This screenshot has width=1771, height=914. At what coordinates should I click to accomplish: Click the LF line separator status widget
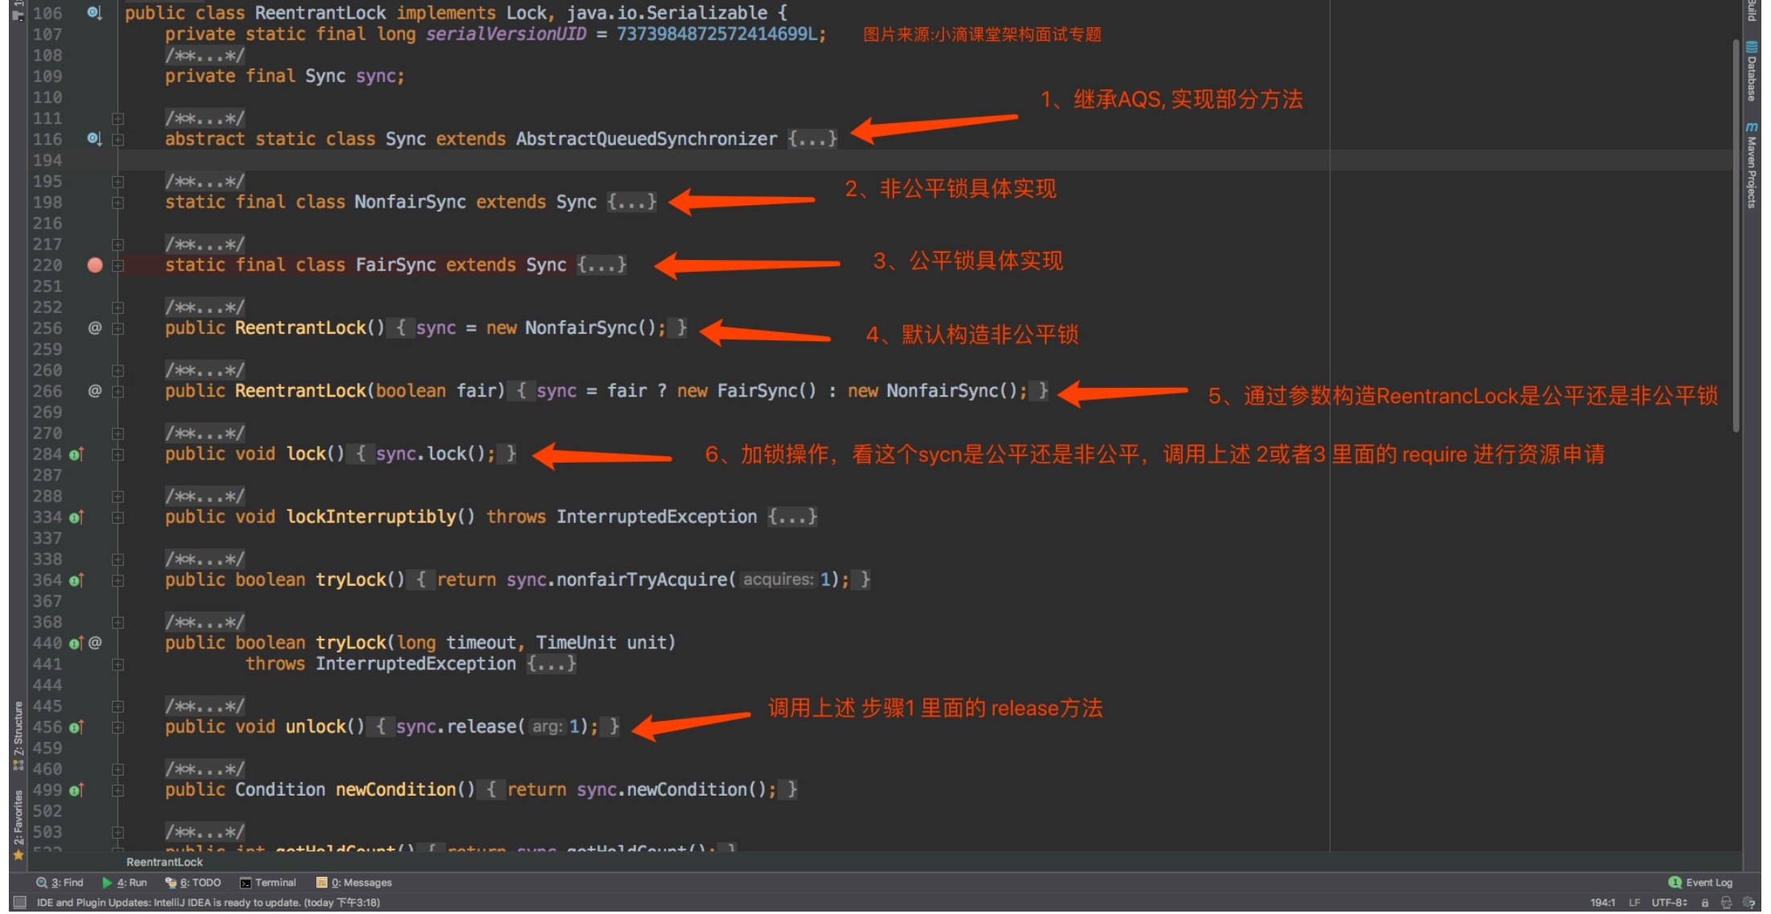click(1634, 902)
